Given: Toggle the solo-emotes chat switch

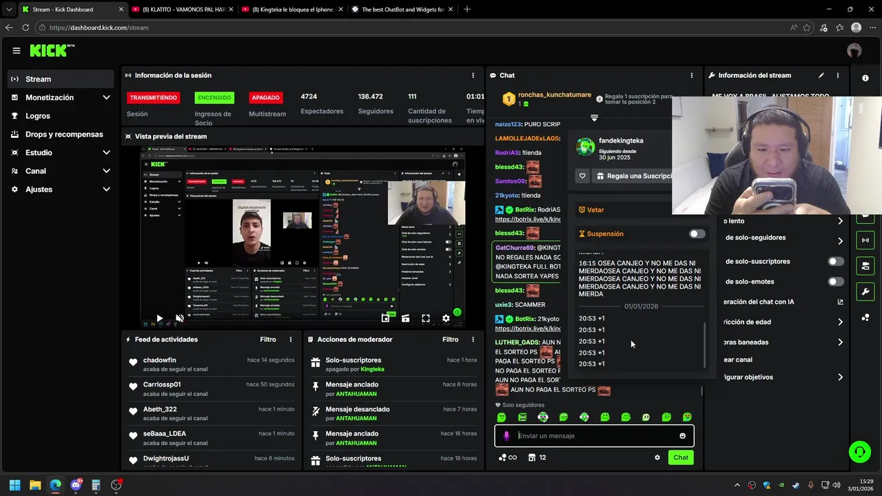Looking at the screenshot, I should click(x=836, y=282).
